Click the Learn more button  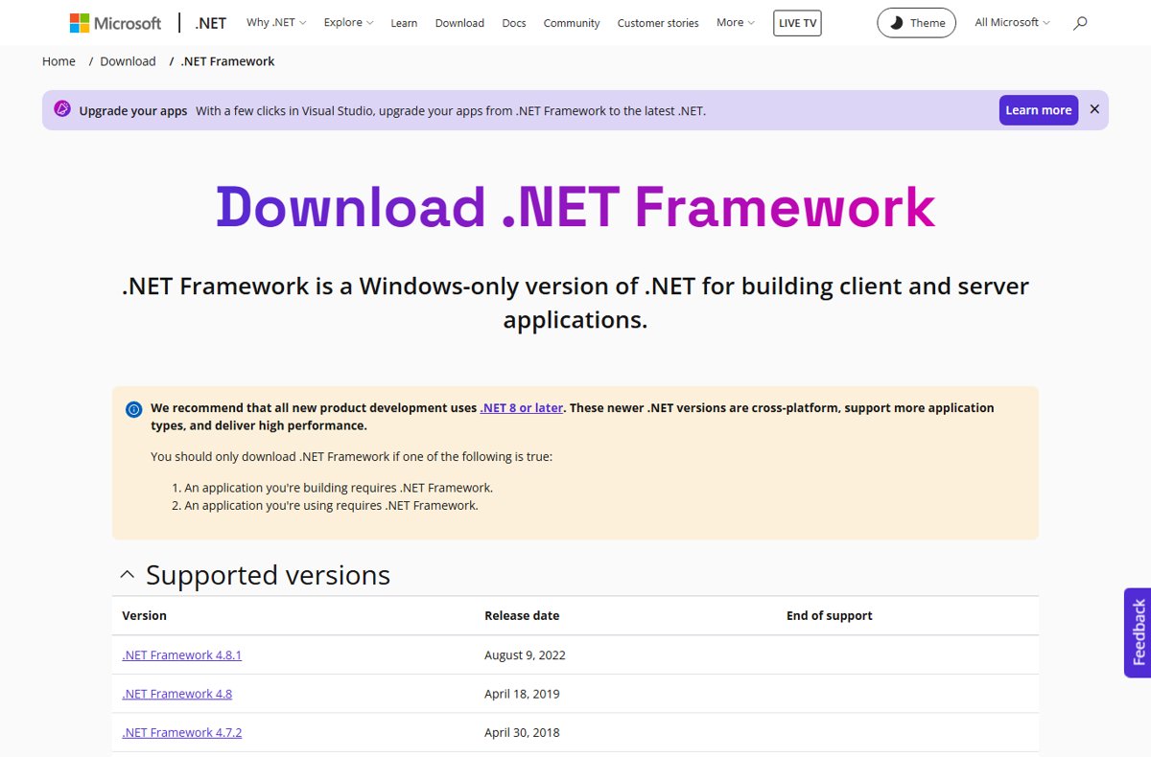point(1039,110)
